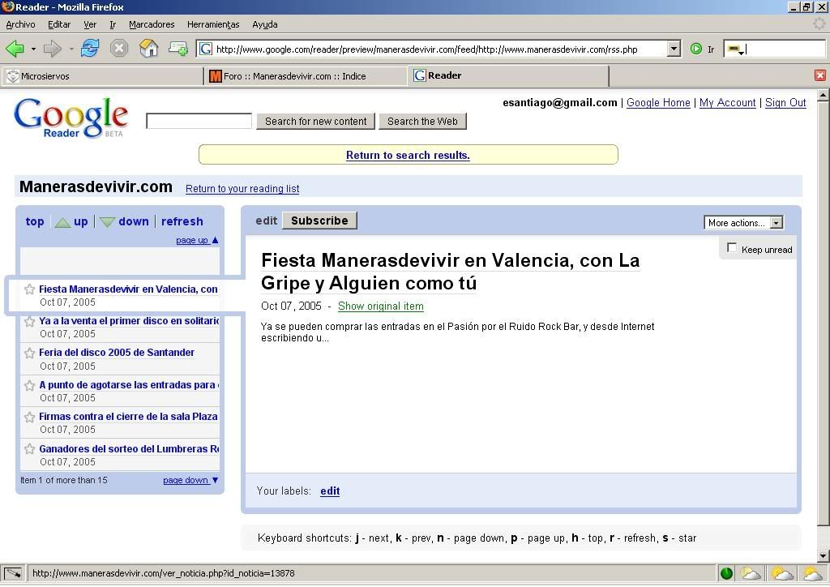Click the Stop loading icon

point(119,49)
